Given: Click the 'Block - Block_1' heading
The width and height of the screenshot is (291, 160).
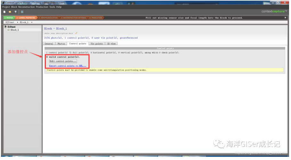Looking at the screenshot, I should (55, 28).
